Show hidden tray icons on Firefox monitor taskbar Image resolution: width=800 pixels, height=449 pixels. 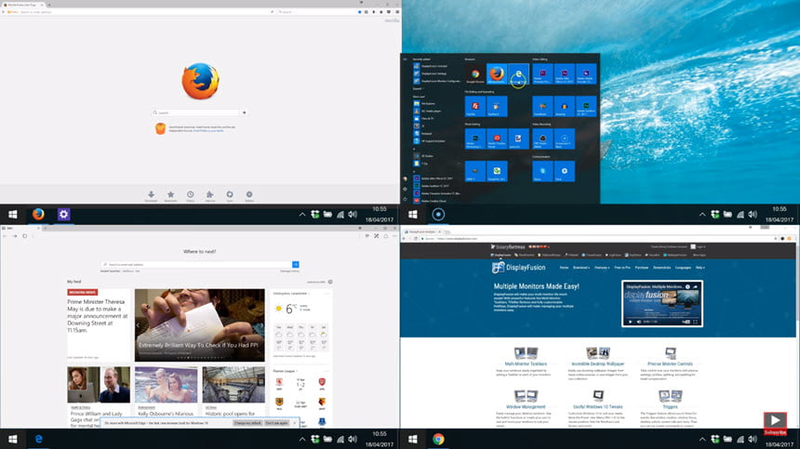click(x=302, y=215)
